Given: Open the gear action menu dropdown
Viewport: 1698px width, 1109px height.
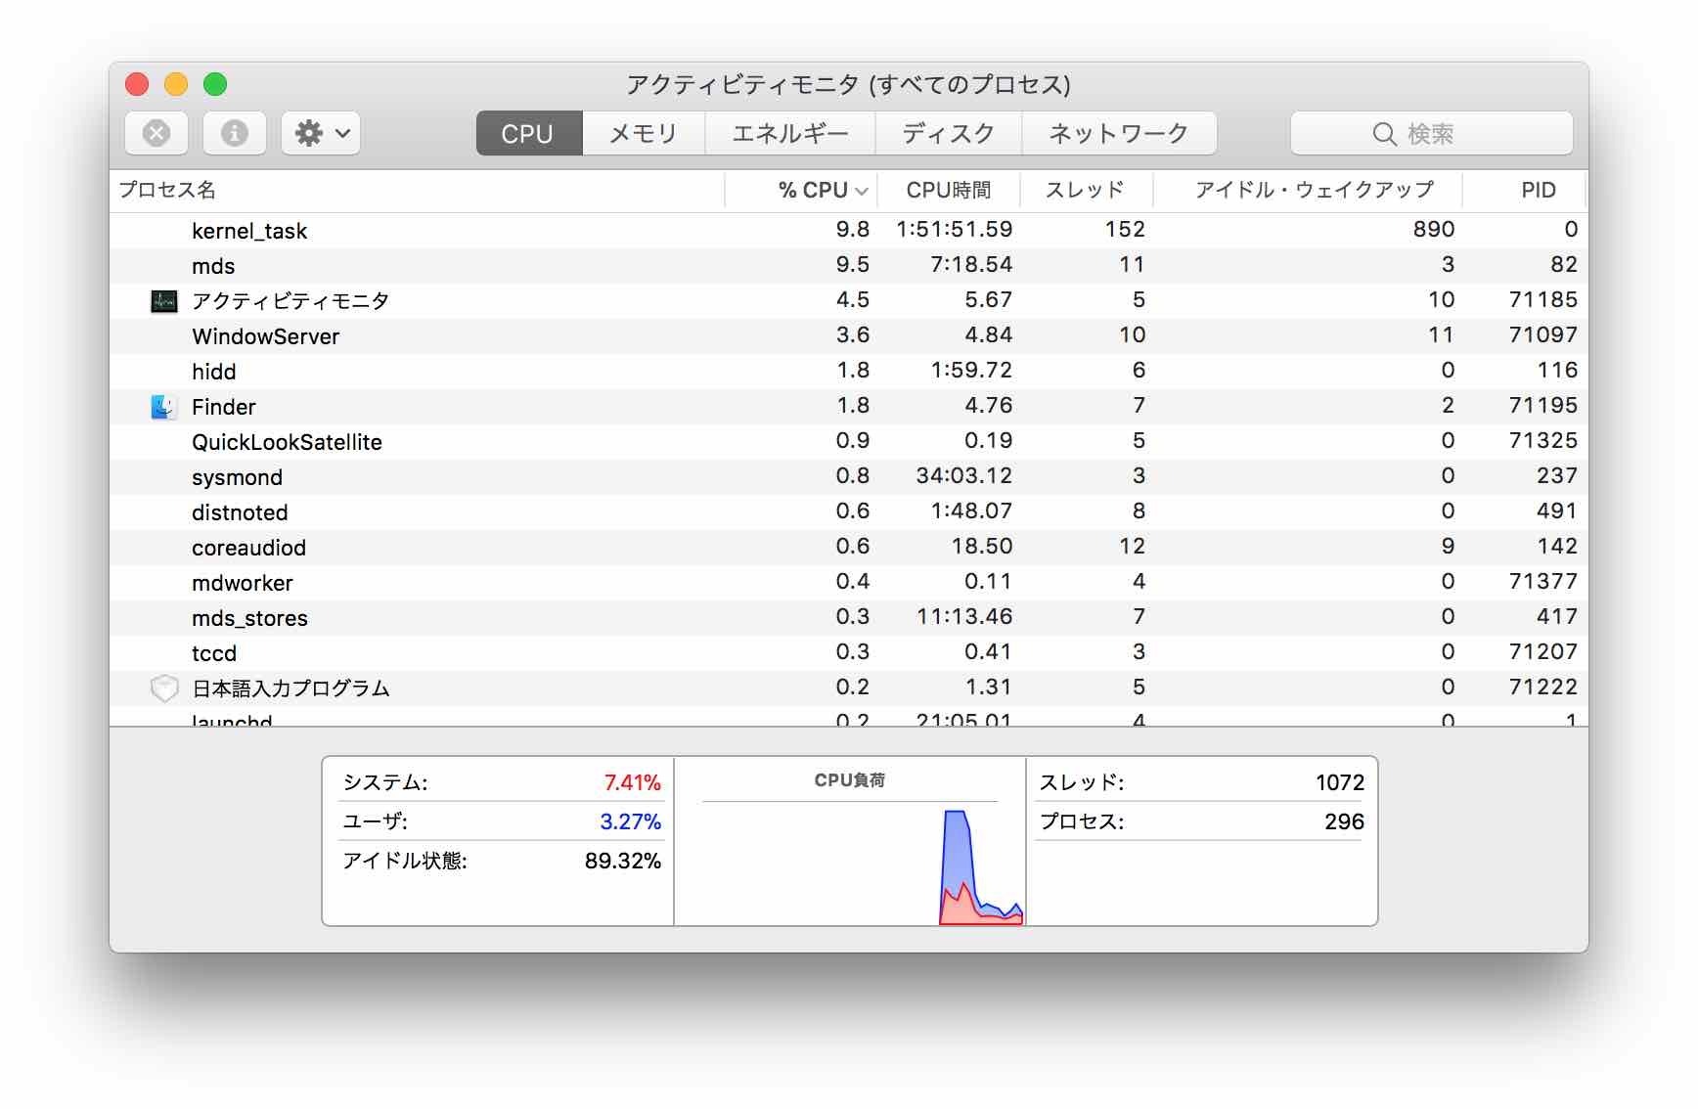Looking at the screenshot, I should coord(322,133).
